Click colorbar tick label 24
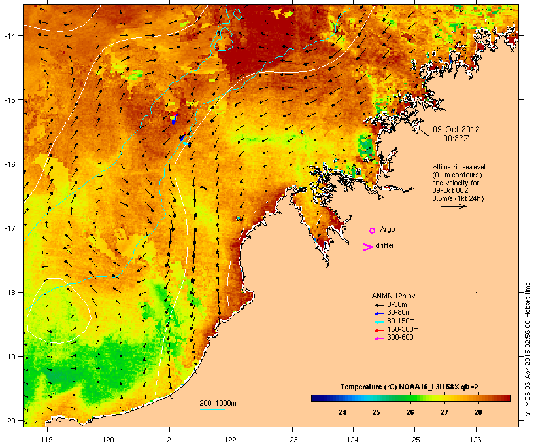 342,412
